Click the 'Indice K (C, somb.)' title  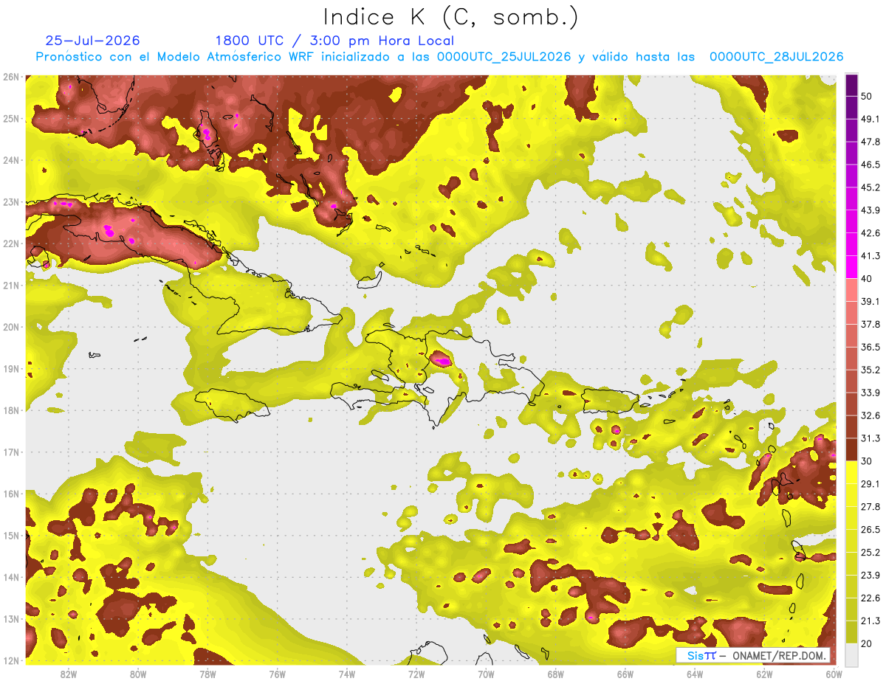coord(451,17)
